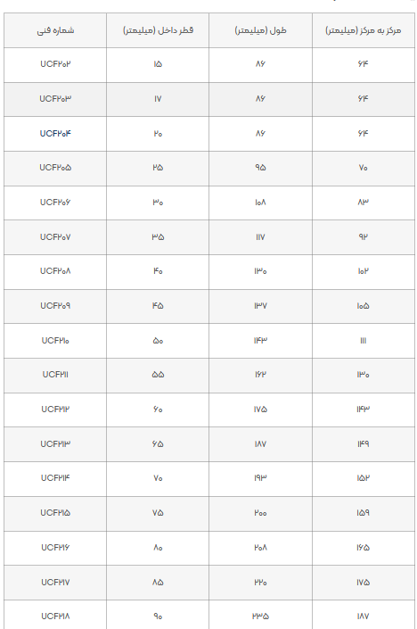Click the UCF210 part number
The width and height of the screenshot is (417, 629).
click(55, 341)
